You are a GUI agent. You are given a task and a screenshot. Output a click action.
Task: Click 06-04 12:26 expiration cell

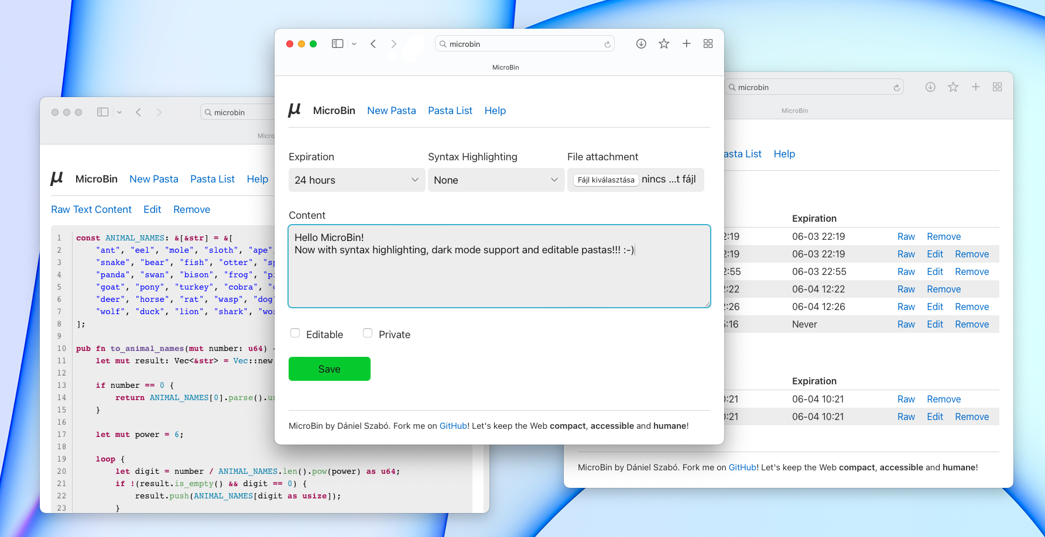pyautogui.click(x=818, y=307)
